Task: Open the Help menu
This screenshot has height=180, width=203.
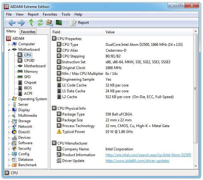Action: [78, 14]
